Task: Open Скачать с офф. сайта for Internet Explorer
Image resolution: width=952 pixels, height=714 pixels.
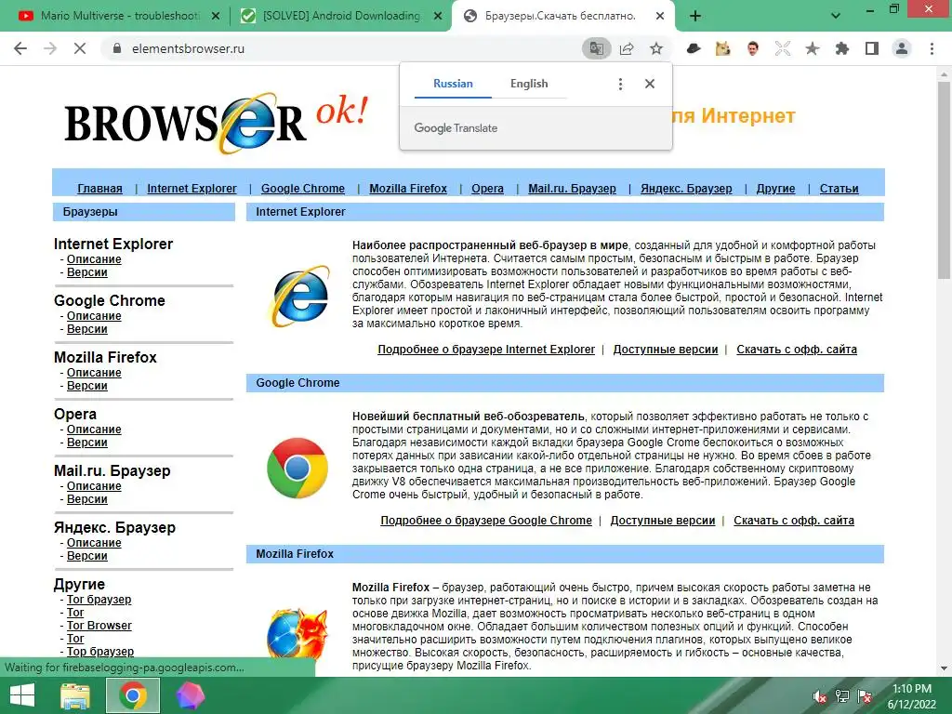Action: pyautogui.click(x=797, y=350)
